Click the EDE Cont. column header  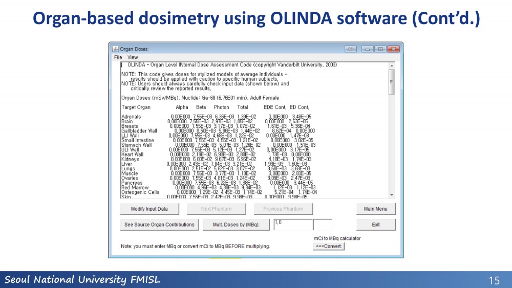275,107
